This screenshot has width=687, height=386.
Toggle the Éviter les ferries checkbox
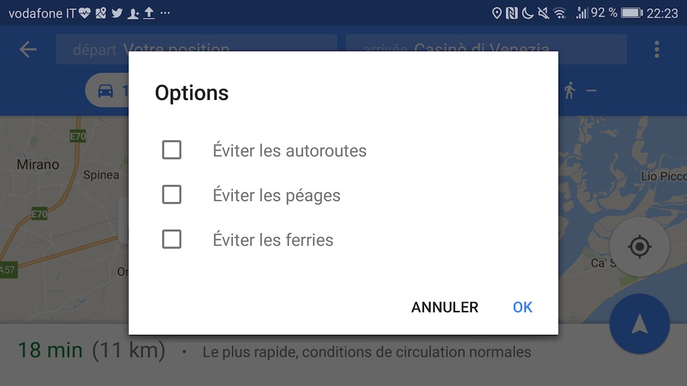(172, 239)
